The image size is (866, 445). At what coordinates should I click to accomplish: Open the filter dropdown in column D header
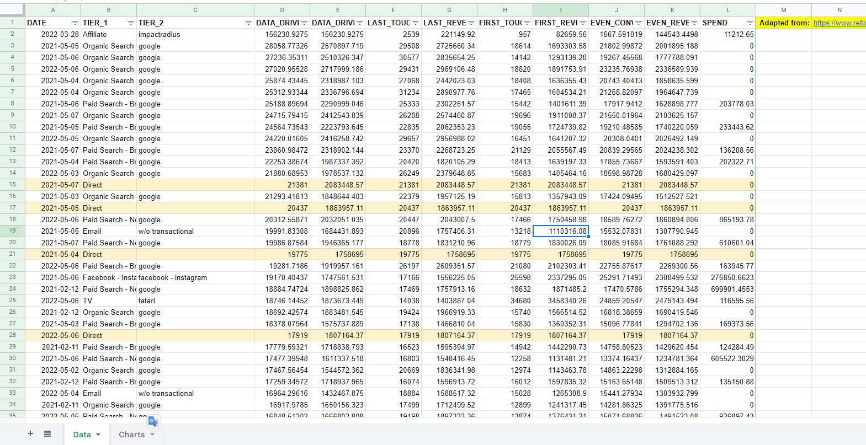point(304,23)
